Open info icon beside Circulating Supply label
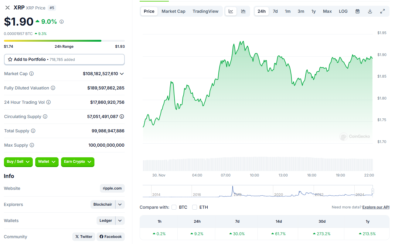Screen dimensions: 395x244 coord(45,117)
